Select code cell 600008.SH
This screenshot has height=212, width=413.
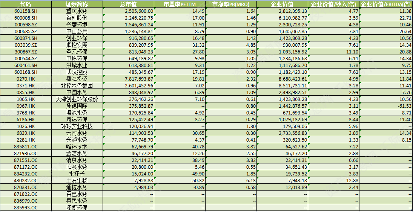tap(26, 18)
